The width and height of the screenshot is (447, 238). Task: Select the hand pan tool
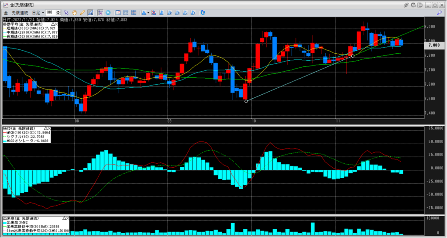coord(74,13)
